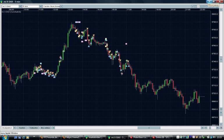Click the horizontal chart scrollbar thumb
The height and width of the screenshot is (140, 224).
(149, 128)
